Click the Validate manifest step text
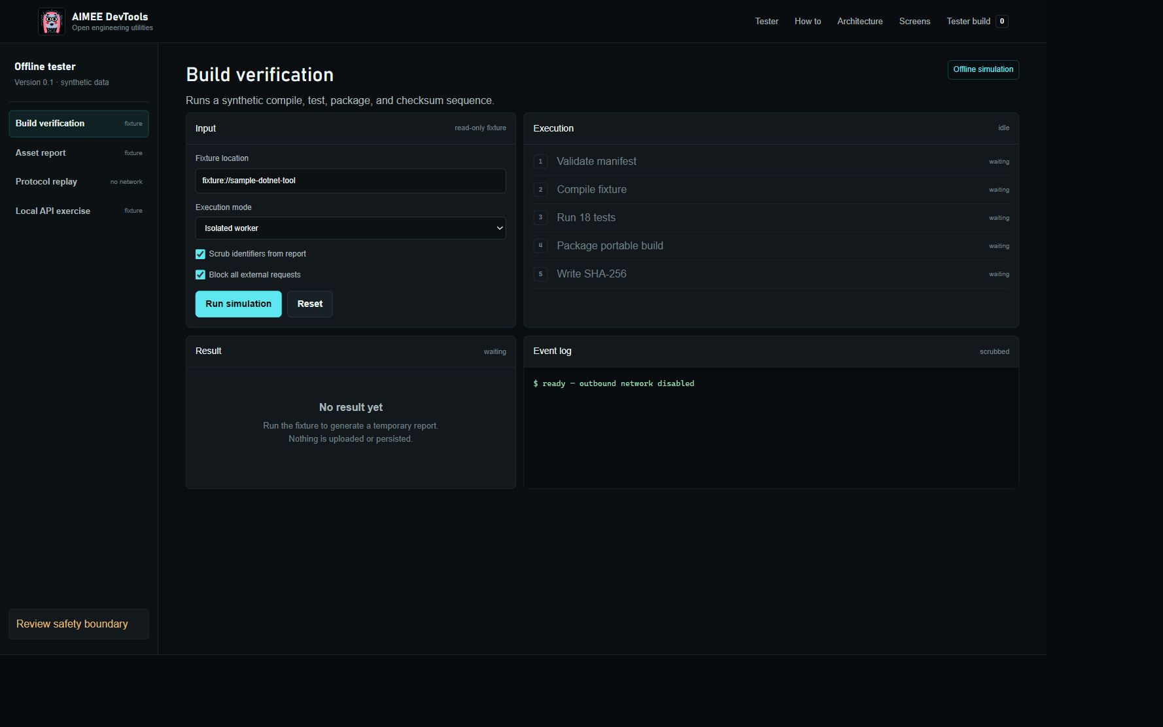Viewport: 1163px width, 727px height. point(597,162)
